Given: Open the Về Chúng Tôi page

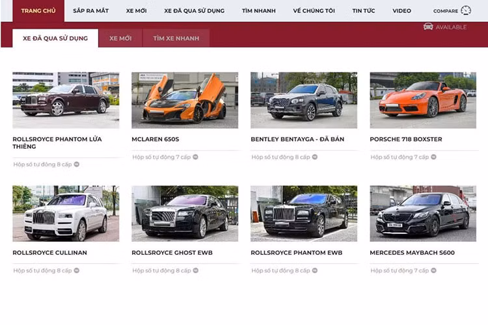Looking at the screenshot, I should tap(314, 11).
